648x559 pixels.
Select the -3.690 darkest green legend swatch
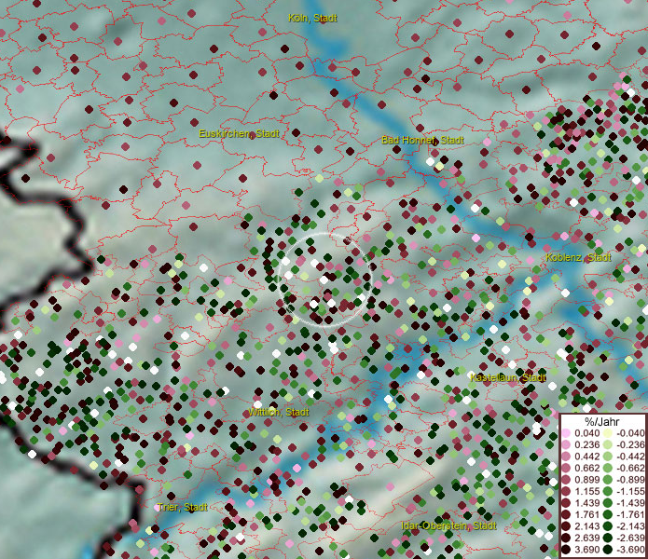point(608,551)
